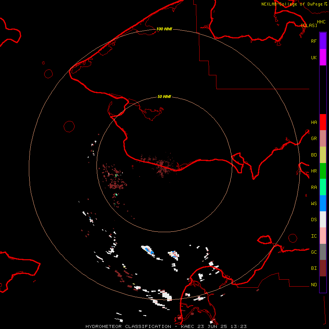Viewport: 329px width, 329px height.
Task: Click the GC gray legend swatch
Action: (323, 252)
